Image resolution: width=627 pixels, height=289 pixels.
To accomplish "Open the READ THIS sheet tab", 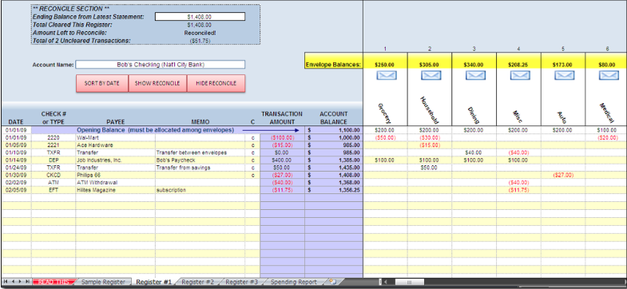I will pyautogui.click(x=54, y=282).
